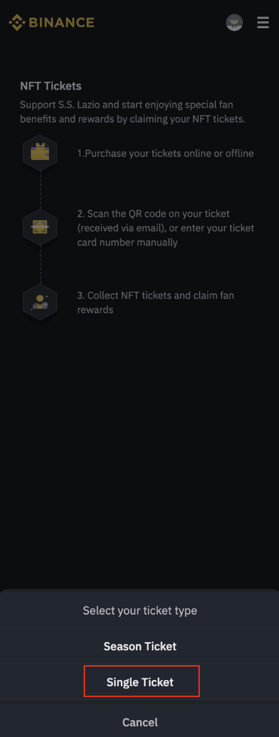The height and width of the screenshot is (737, 279).
Task: Tap the empty dimmed backdrop above the sheet
Action: coord(139,451)
